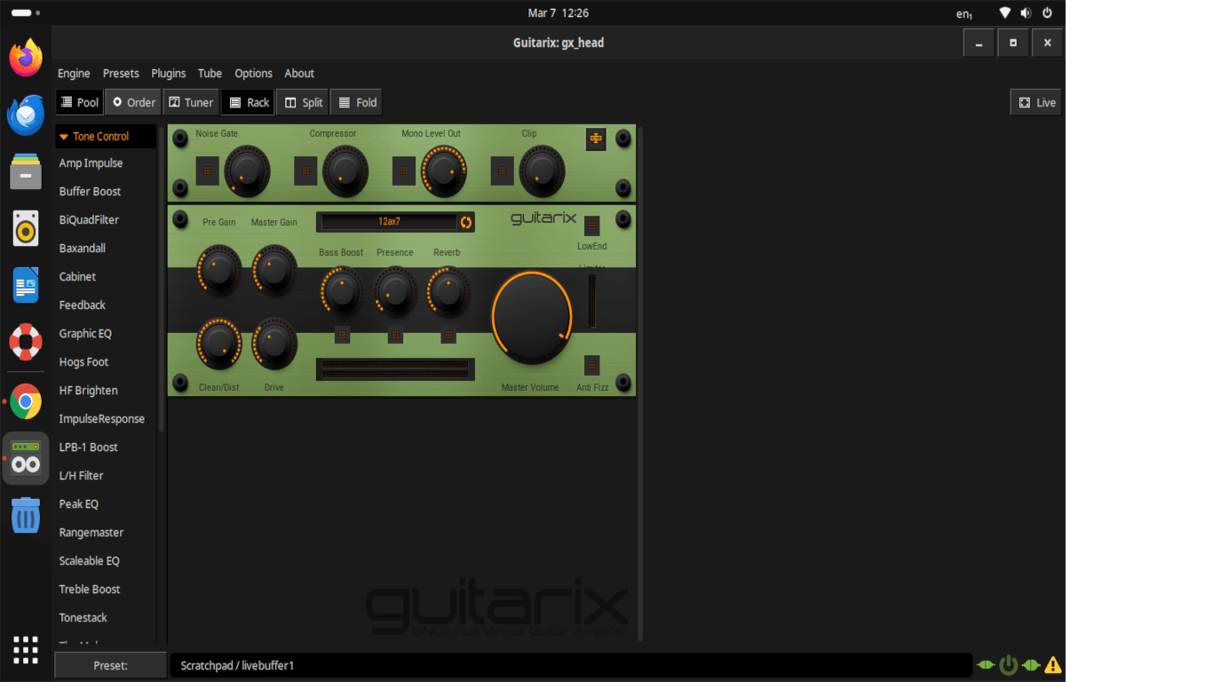
Task: Select the Rack view icon
Action: 248,101
